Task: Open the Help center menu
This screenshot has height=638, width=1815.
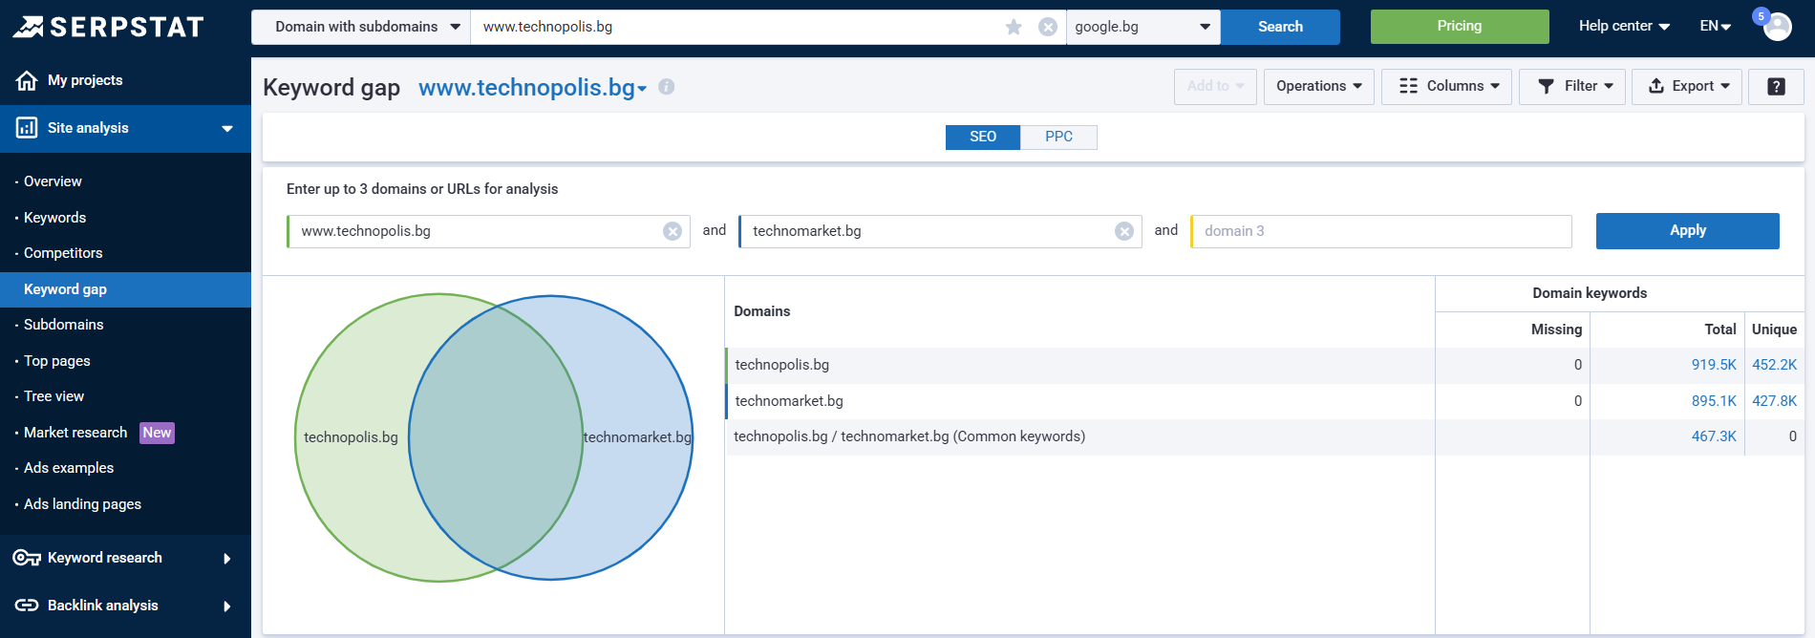Action: [1624, 27]
